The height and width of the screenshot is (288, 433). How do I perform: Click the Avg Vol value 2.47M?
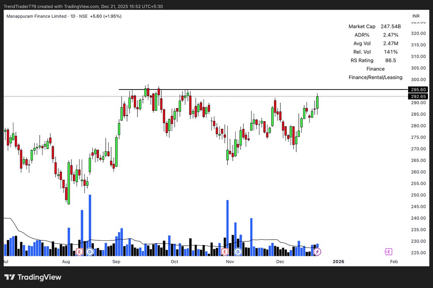(390, 43)
